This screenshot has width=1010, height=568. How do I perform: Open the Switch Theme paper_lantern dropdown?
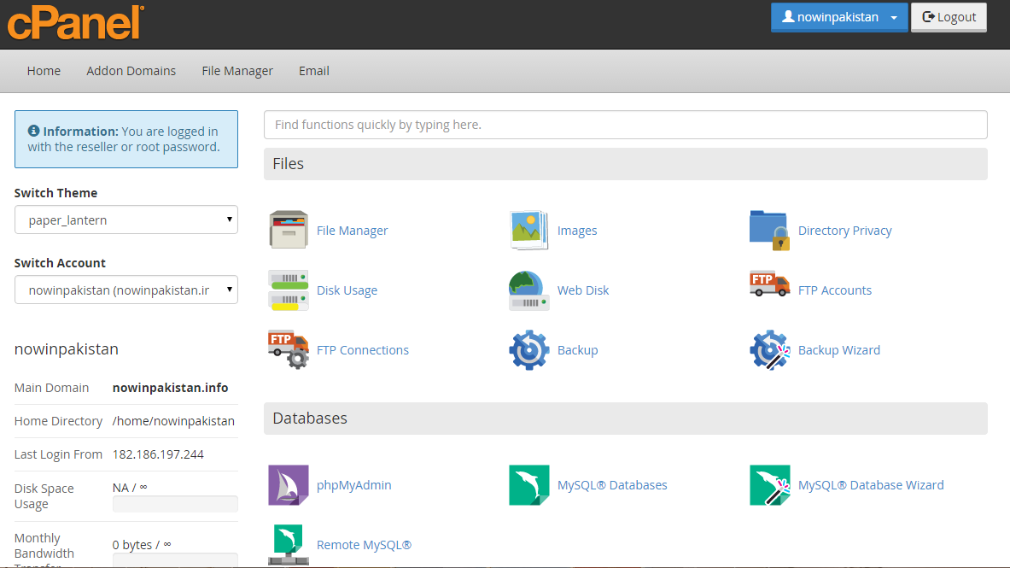(126, 220)
